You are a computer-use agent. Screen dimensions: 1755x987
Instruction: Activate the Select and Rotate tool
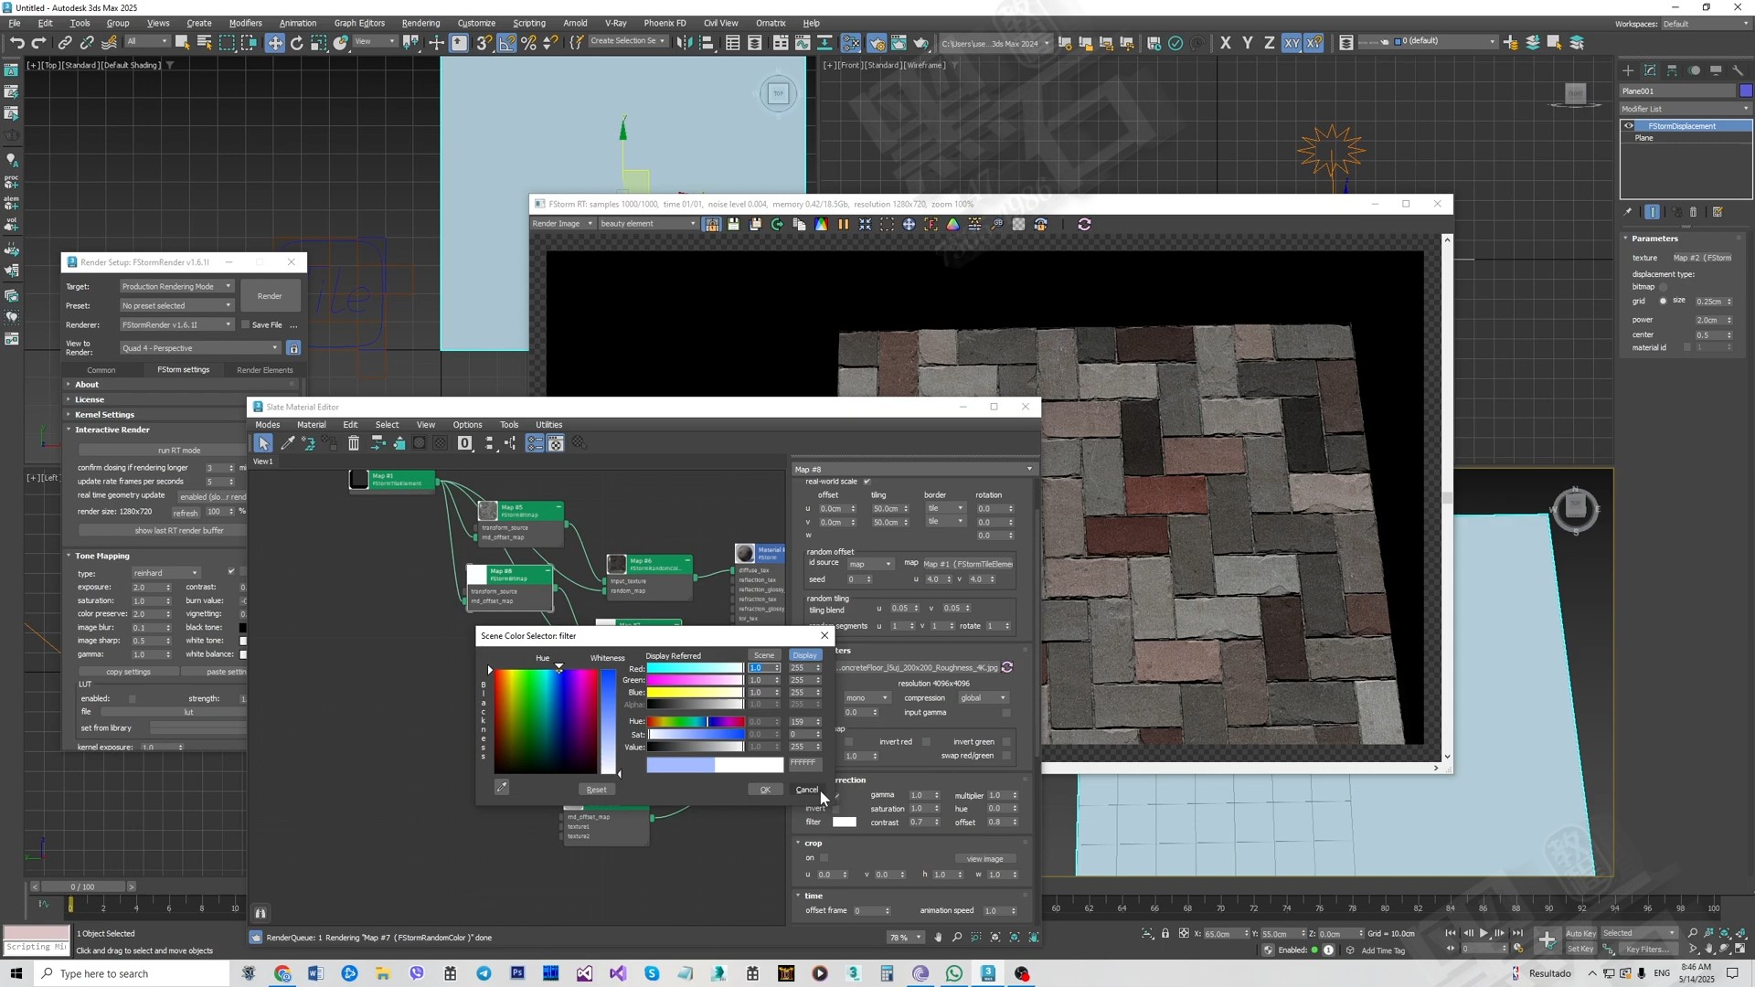[296, 43]
